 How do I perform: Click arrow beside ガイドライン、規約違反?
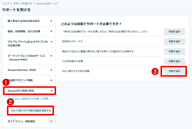(51, 121)
